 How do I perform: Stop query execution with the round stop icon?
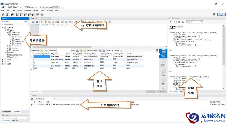pyautogui.click(x=53, y=22)
